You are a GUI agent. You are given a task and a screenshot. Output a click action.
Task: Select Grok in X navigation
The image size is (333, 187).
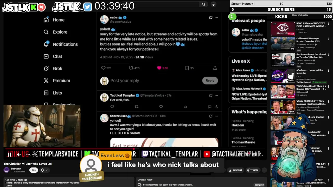pos(57,69)
